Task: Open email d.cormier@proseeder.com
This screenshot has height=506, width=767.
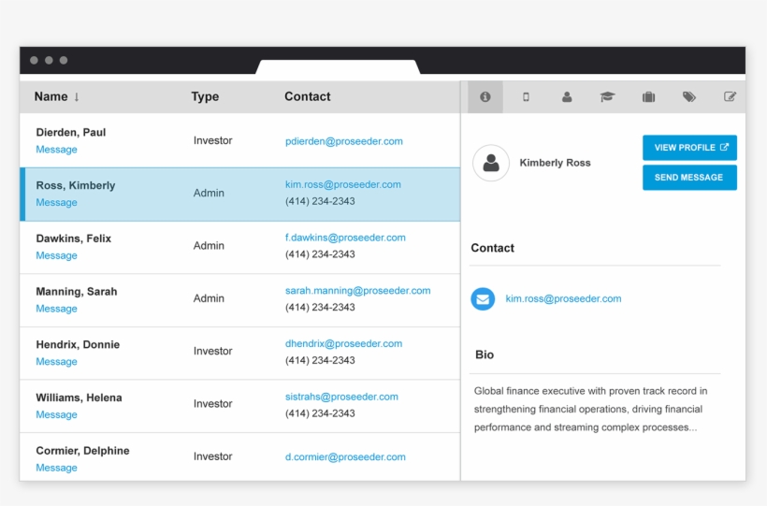Action: pos(345,457)
